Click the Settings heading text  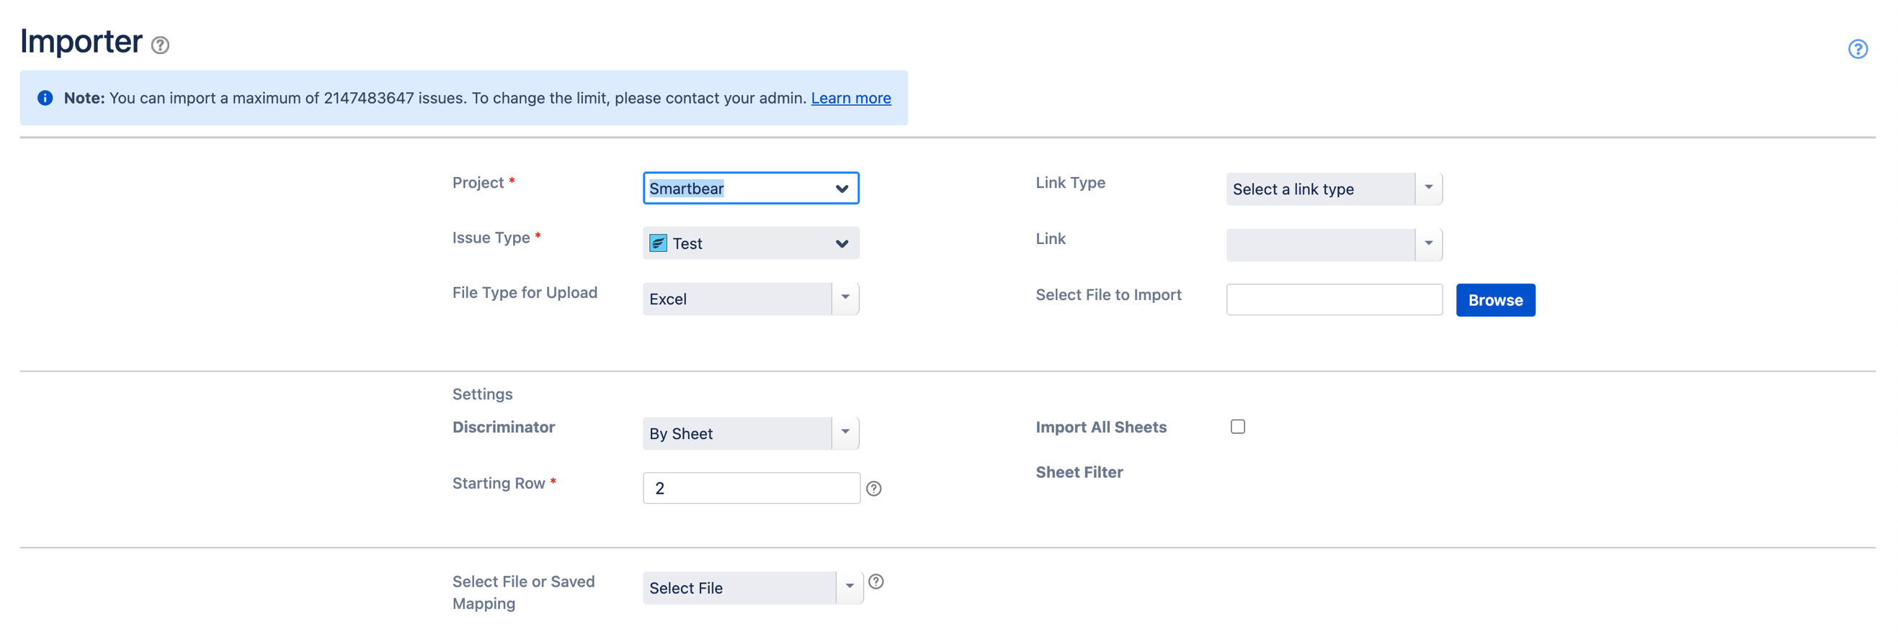[x=482, y=394]
